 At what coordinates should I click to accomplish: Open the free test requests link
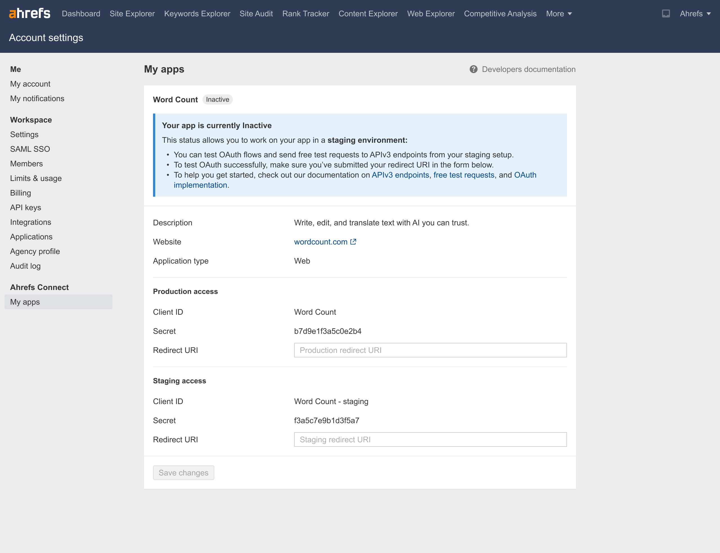click(463, 175)
